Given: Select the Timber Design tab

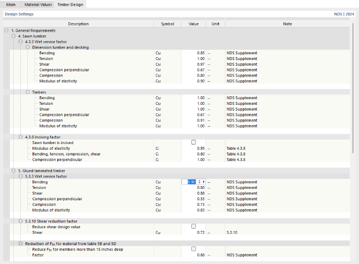Looking at the screenshot, I should pos(70,5).
